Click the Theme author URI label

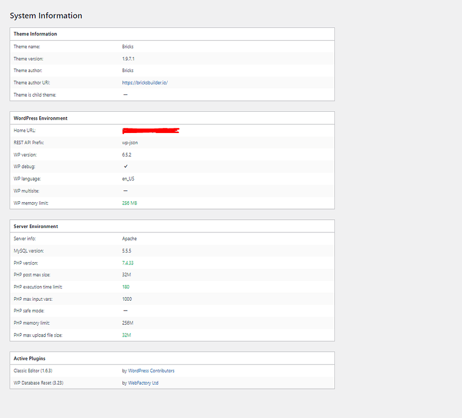[32, 83]
